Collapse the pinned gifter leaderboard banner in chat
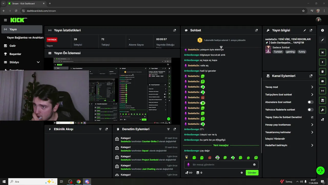Viewport: 328px width, 185px height. [x=221, y=47]
